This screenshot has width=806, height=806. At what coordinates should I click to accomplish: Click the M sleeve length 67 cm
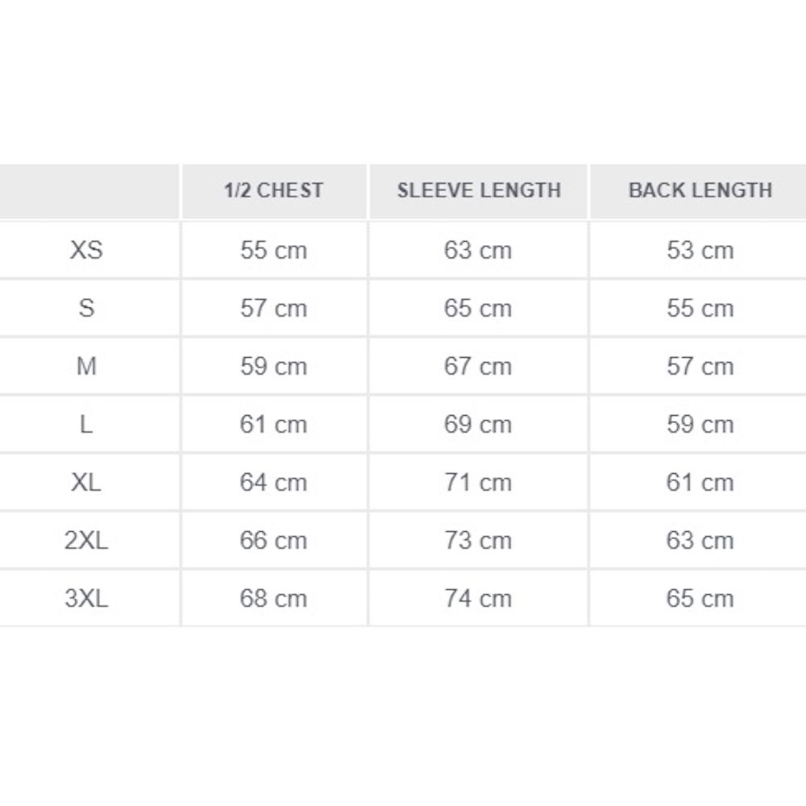(x=478, y=366)
